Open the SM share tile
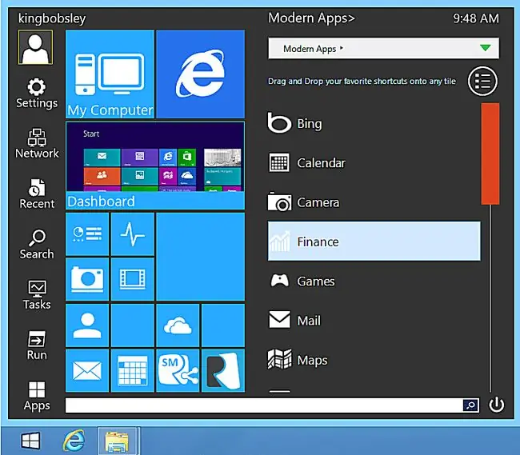 [x=178, y=370]
